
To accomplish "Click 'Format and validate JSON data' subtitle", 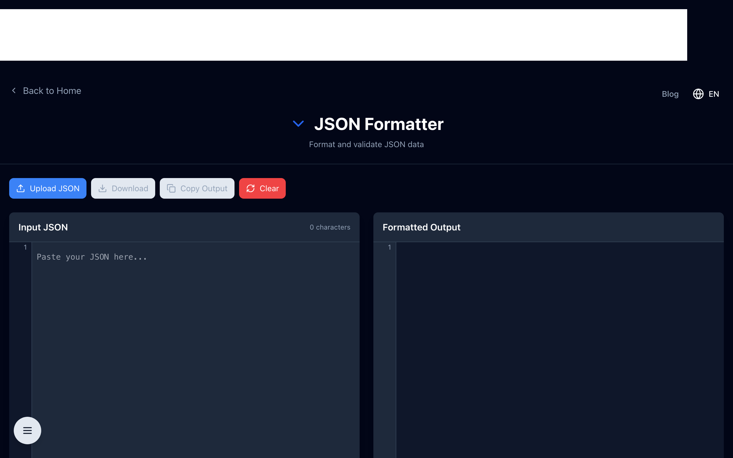I will [x=366, y=145].
